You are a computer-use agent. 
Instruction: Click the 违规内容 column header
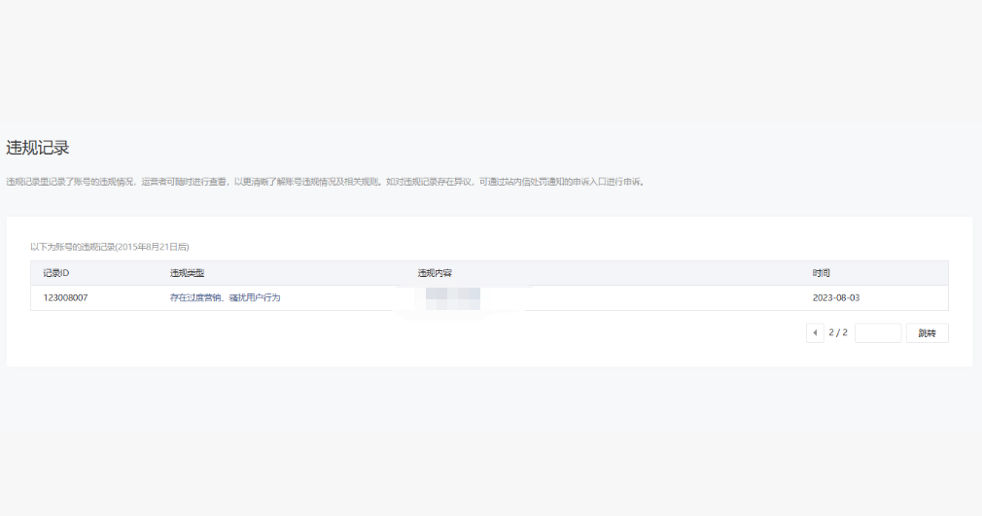(x=435, y=273)
